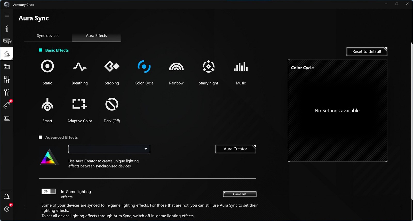Open the hamburger menu in sidebar
The height and width of the screenshot is (221, 413).
(x=7, y=15)
